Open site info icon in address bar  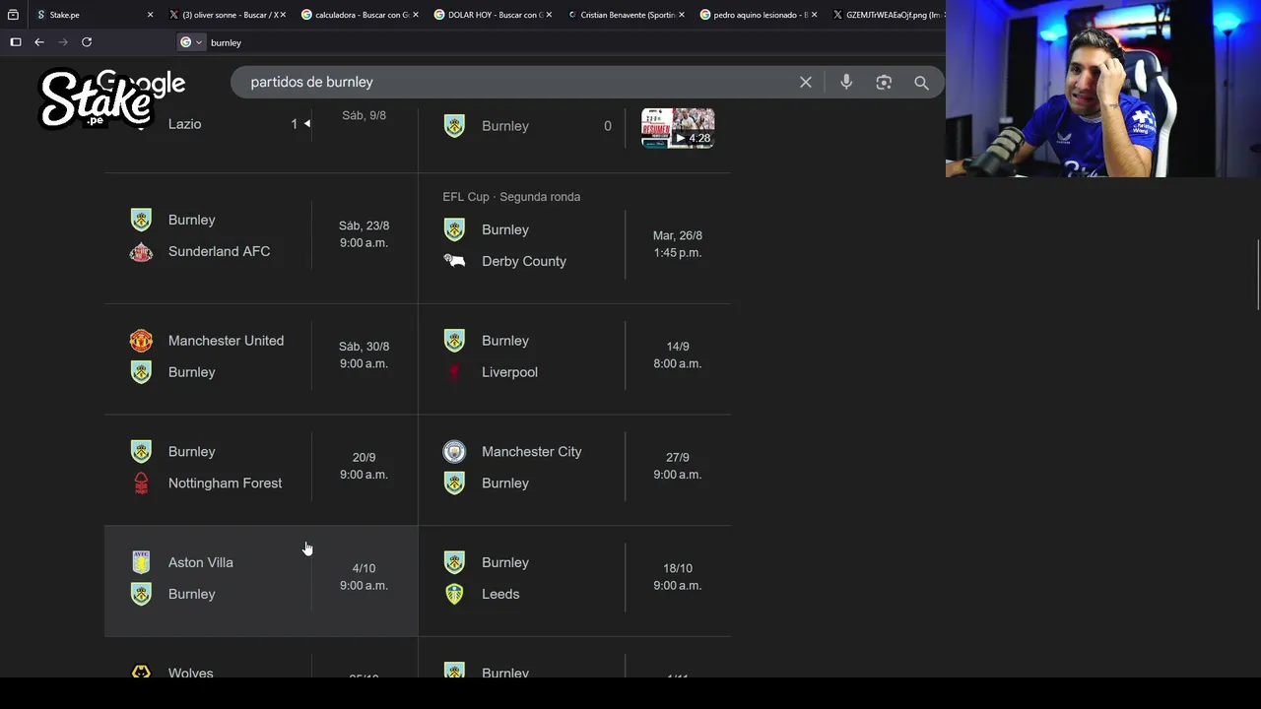click(x=191, y=42)
